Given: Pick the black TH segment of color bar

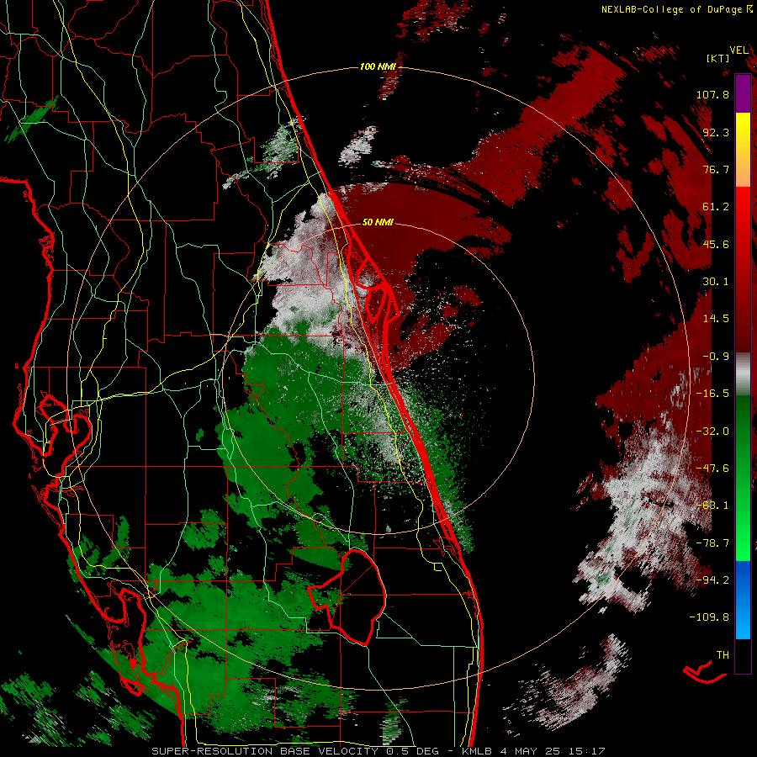Looking at the screenshot, I should 743,655.
